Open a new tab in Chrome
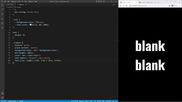Viewport: 182px width, 102px height. 158,2
